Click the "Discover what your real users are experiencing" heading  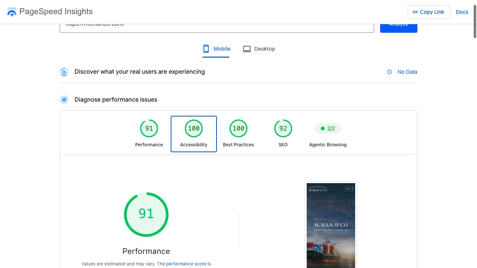[140, 72]
